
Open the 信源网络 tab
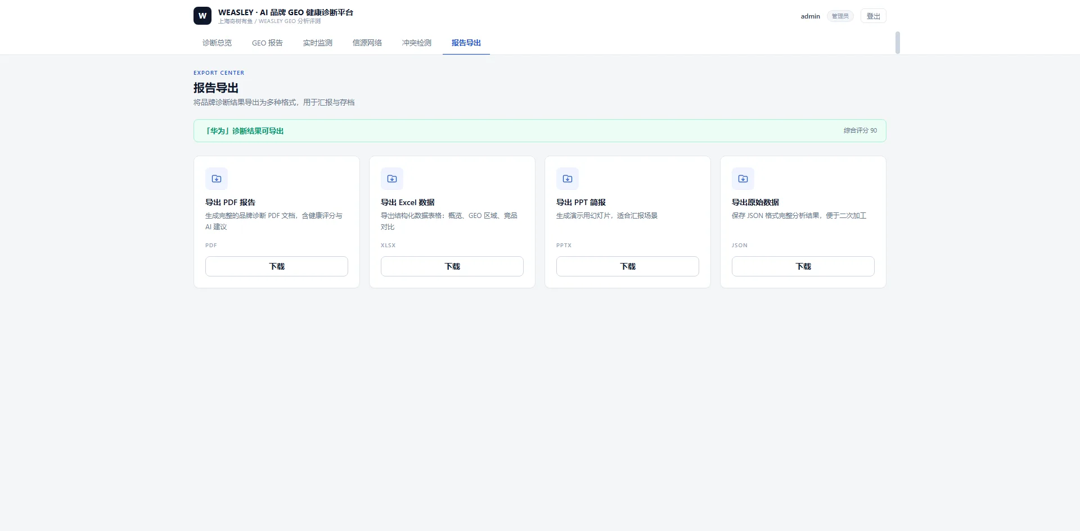(x=367, y=43)
